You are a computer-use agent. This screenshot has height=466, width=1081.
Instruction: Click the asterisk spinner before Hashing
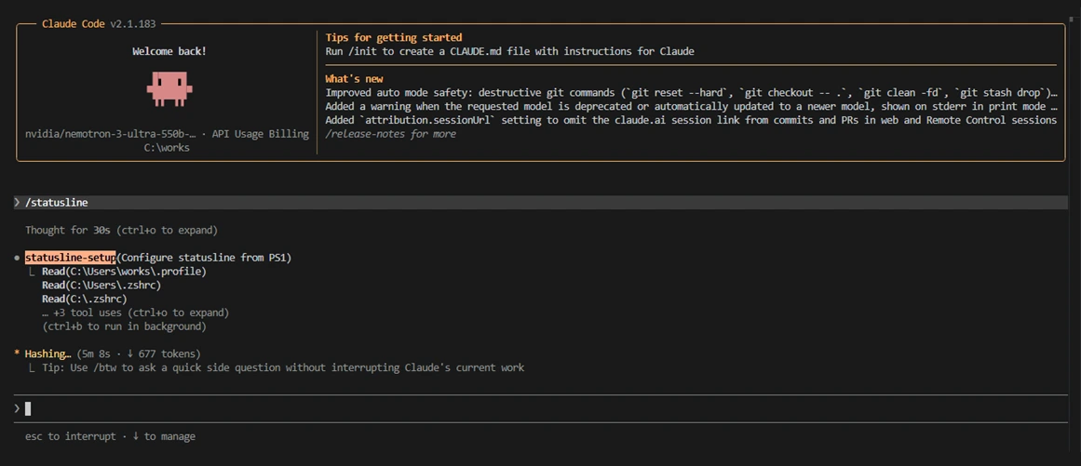17,353
